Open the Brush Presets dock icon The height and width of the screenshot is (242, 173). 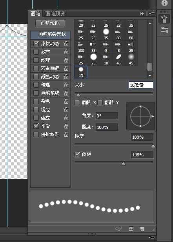[x=164, y=19]
